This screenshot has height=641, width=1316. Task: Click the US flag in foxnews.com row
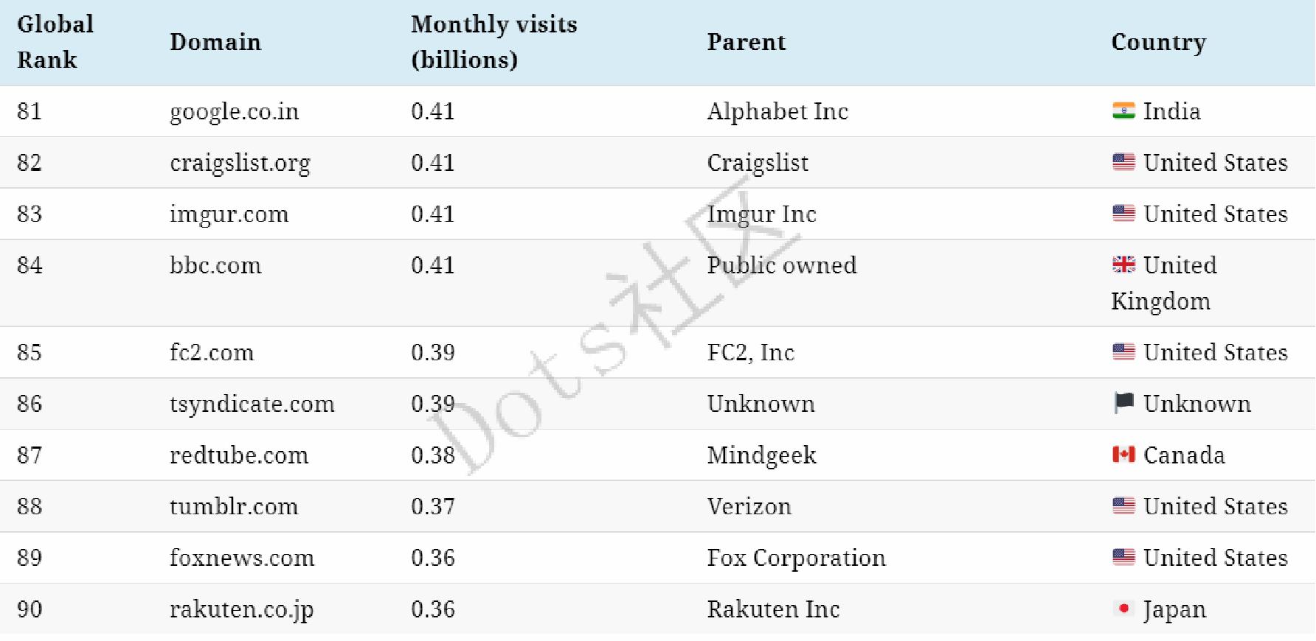click(1123, 557)
